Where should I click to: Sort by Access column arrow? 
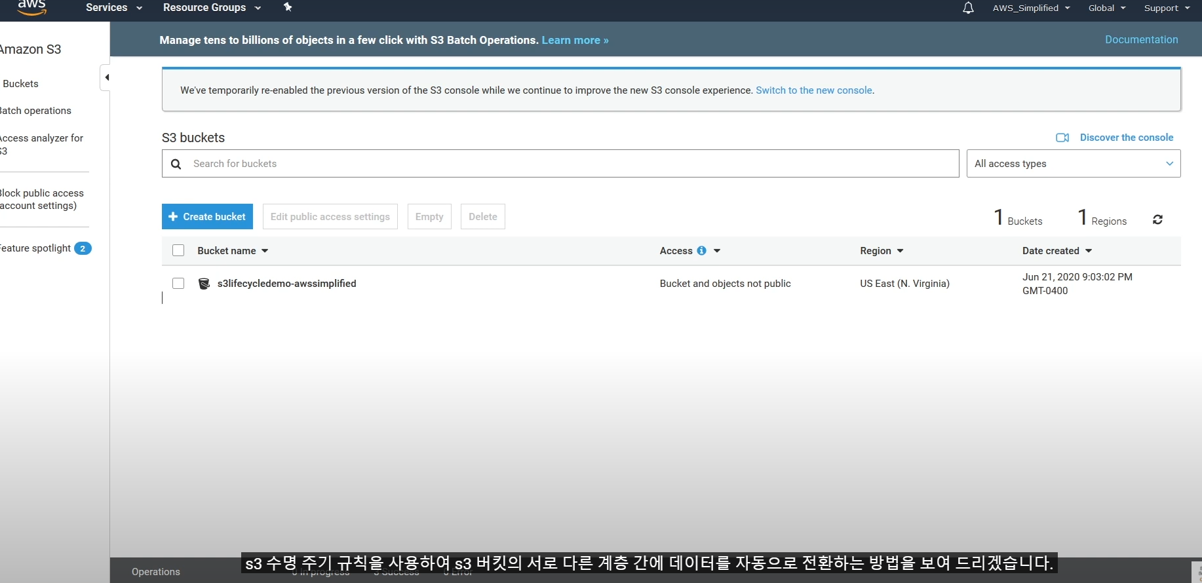pyautogui.click(x=717, y=251)
